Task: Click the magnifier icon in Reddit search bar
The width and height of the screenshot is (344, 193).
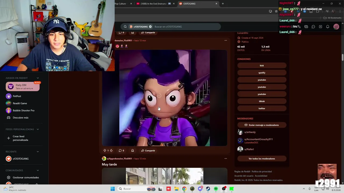Action: [x=125, y=27]
